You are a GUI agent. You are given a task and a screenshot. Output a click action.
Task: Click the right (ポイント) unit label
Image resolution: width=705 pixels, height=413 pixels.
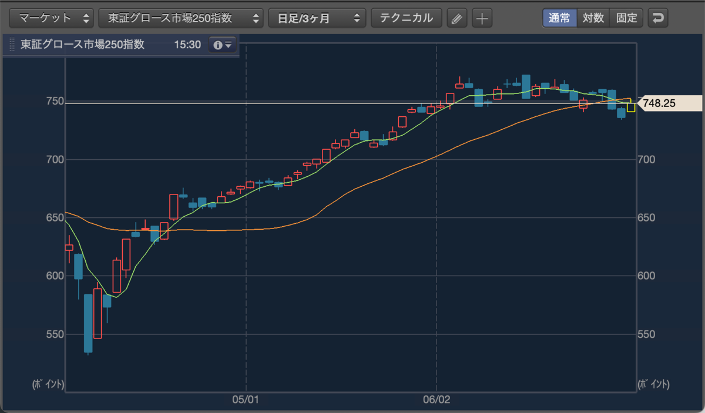pos(653,385)
